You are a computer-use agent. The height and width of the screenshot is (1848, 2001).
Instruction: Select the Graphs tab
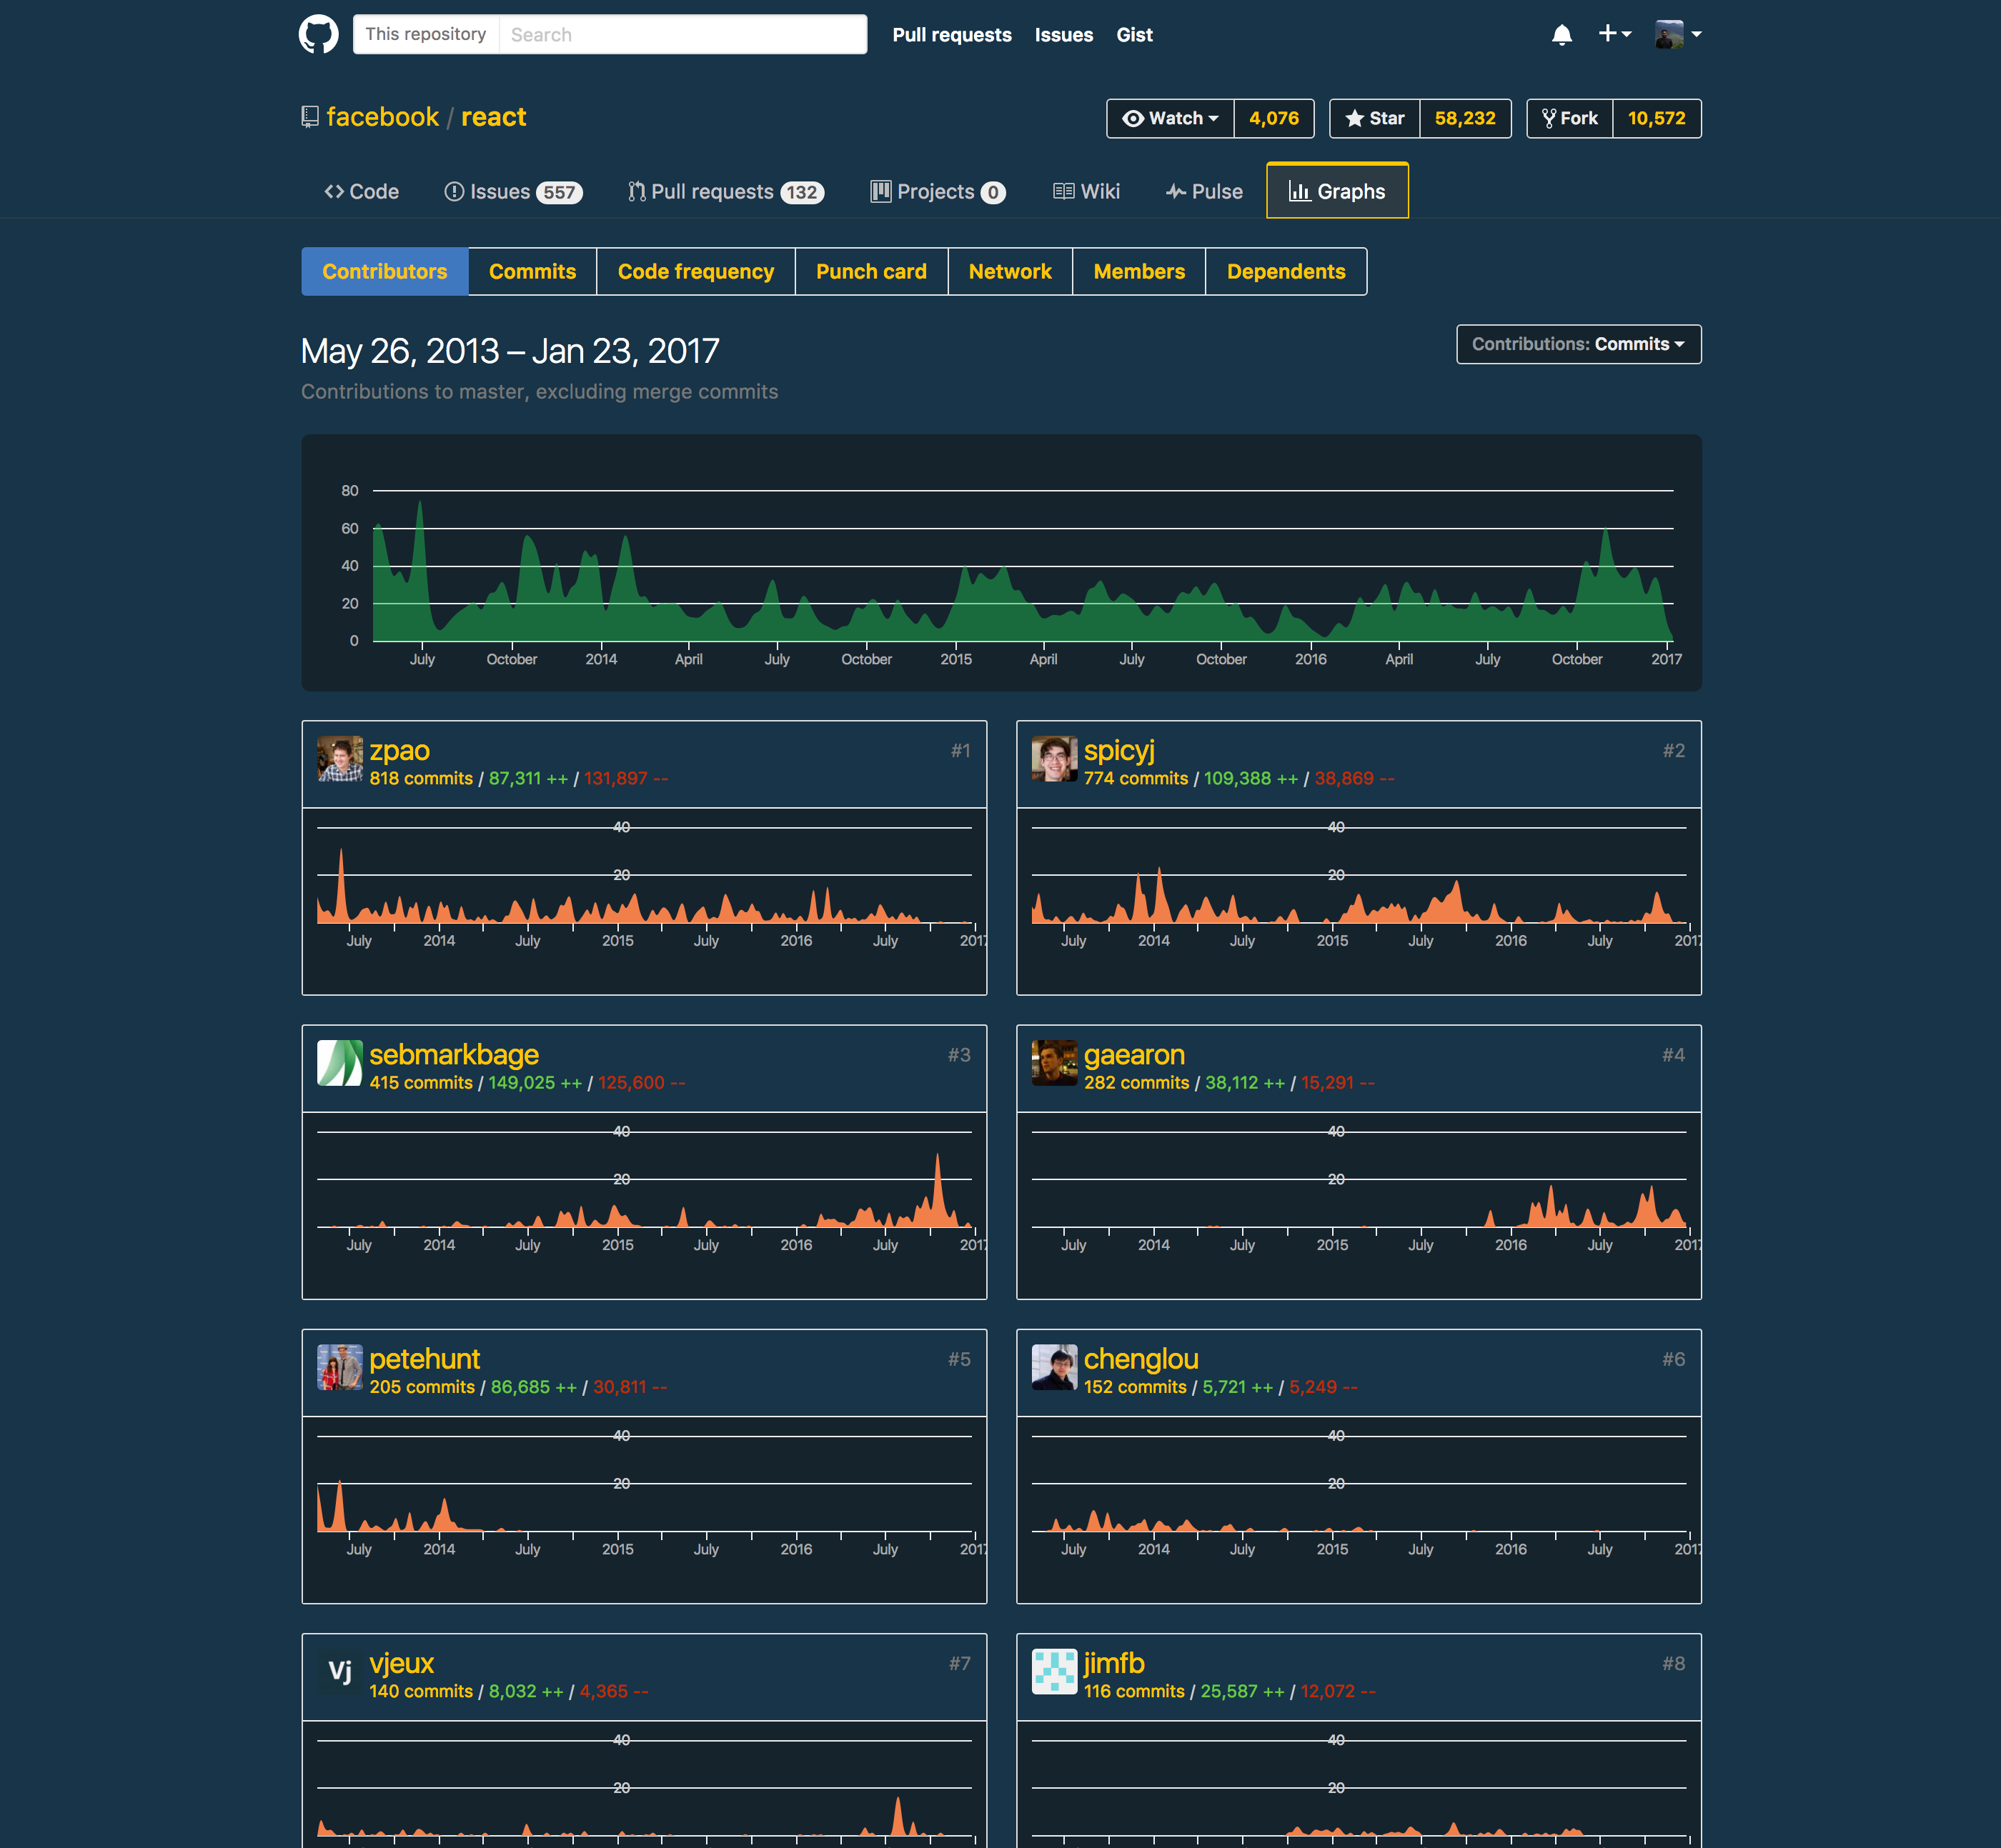point(1338,191)
